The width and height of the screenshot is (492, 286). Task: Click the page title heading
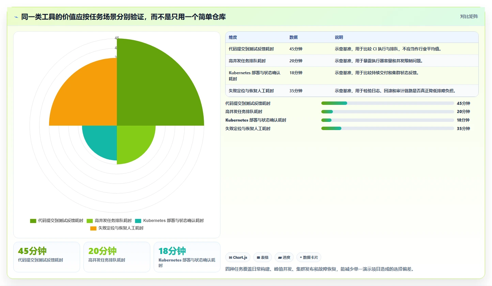click(123, 17)
